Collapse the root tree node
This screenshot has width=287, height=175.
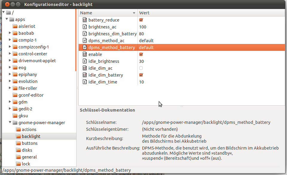(x=3, y=12)
